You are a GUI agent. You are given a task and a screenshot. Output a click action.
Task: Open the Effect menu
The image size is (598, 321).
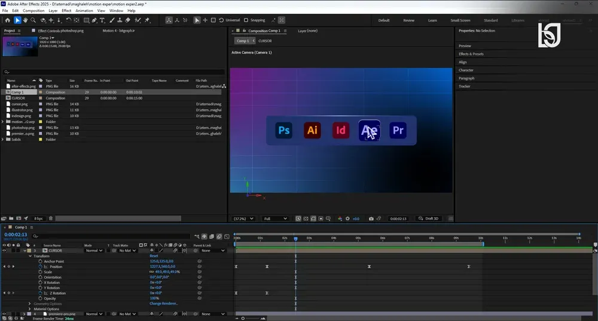click(66, 11)
